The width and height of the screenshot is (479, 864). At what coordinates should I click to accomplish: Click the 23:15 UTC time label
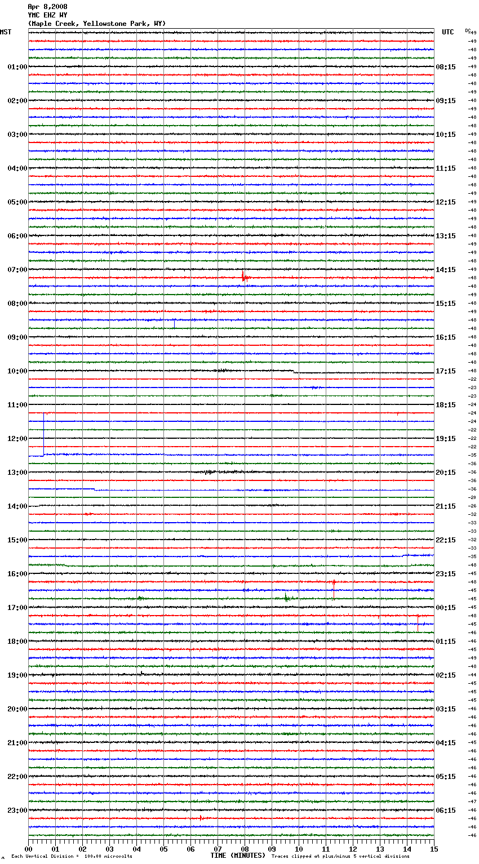(x=446, y=574)
